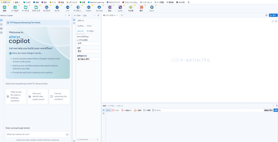Screen dimensions: 278x142
Task: Open the Preparation (準備) palette tab
Action: (36, 2)
